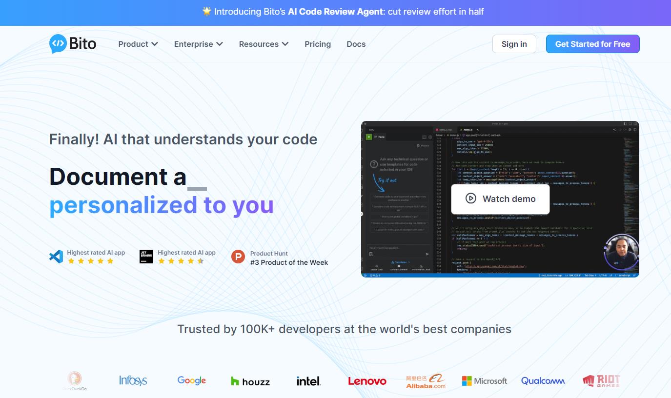671x398 pixels.
Task: Open the Docs link
Action: pyautogui.click(x=356, y=44)
